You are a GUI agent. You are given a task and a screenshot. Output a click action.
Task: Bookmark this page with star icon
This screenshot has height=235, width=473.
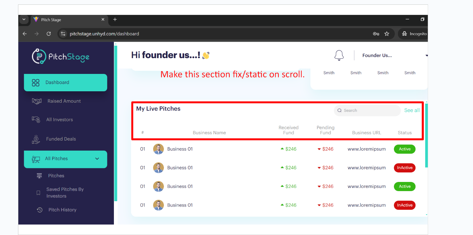tap(387, 34)
